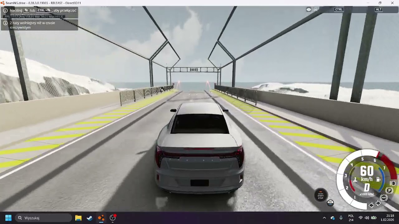Click the battery charging tray icon
399x224 pixels.
click(373, 218)
